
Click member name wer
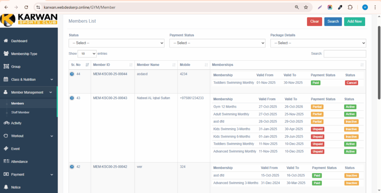[x=140, y=167]
